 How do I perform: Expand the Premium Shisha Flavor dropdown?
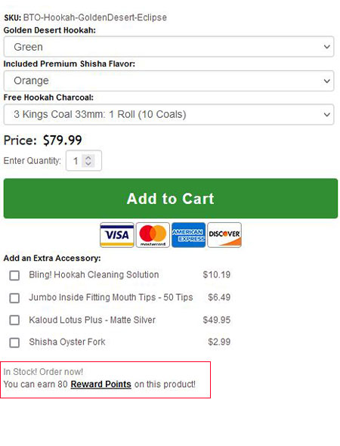click(168, 81)
